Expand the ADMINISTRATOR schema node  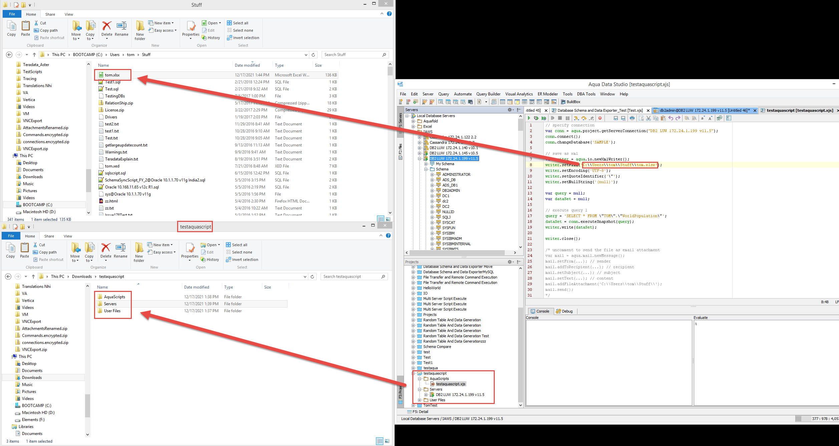(432, 174)
